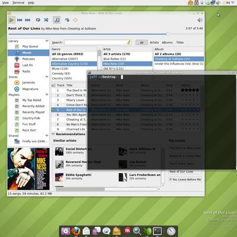Open the My Top Rated playlist
The height and width of the screenshot is (237, 237).
click(28, 100)
